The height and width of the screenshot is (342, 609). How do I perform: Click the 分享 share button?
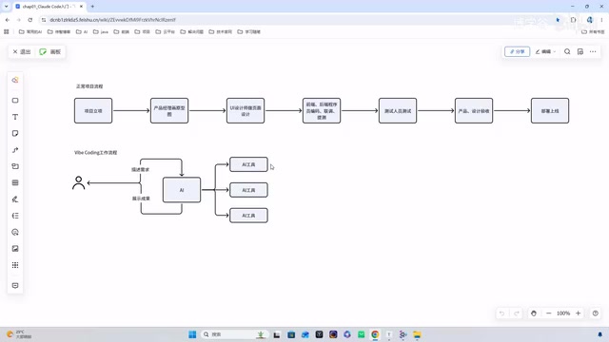517,51
